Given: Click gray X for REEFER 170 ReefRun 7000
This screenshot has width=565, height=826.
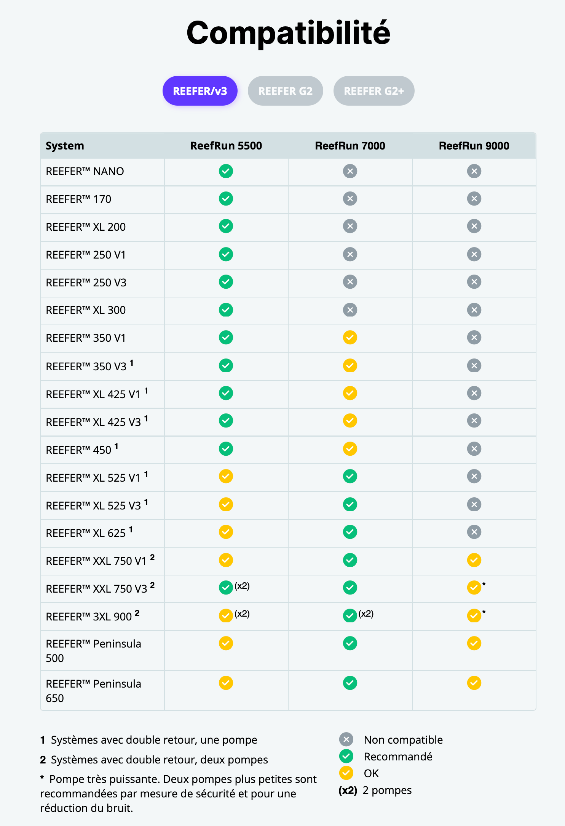Looking at the screenshot, I should point(350,199).
